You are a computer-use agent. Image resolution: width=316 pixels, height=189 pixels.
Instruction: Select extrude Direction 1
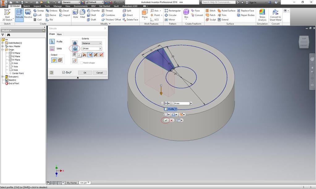click(84, 54)
